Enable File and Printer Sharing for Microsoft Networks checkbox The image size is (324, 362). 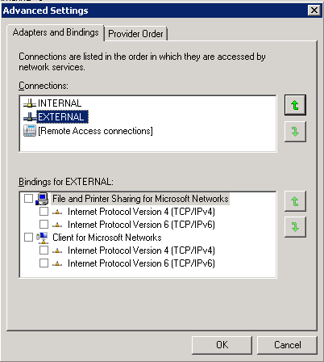click(x=28, y=199)
